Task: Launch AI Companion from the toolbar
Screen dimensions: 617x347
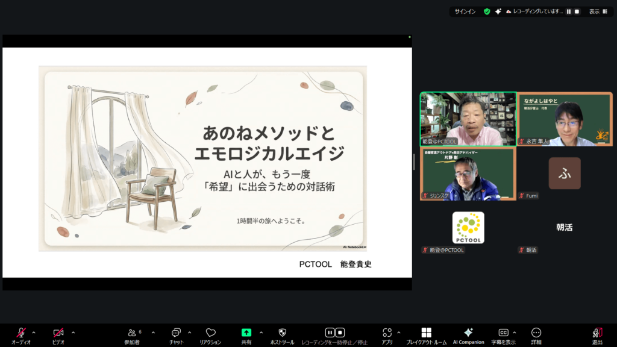Action: (x=468, y=333)
